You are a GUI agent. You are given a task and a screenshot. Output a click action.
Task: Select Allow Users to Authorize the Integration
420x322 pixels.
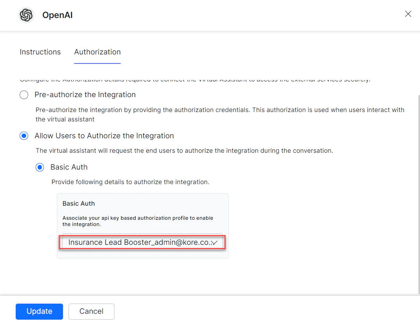pyautogui.click(x=24, y=136)
